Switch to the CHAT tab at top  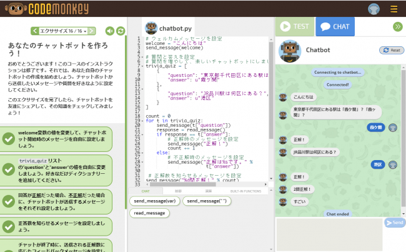tap(335, 26)
